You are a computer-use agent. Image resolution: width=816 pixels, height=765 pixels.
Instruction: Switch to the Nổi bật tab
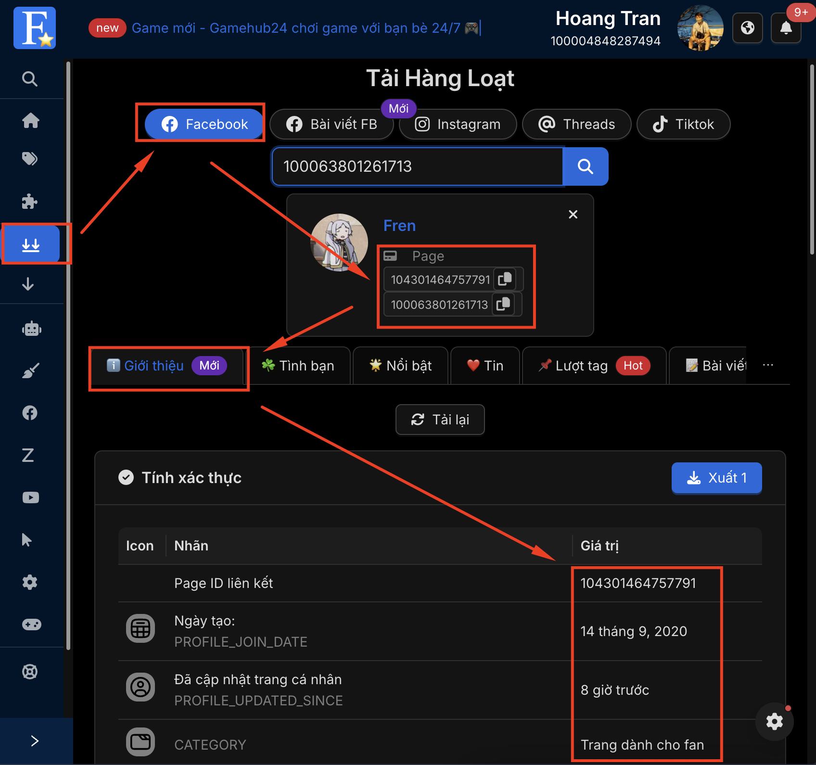[x=400, y=366]
